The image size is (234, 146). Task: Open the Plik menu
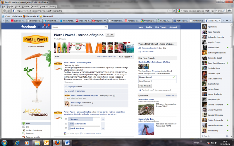tap(4, 6)
